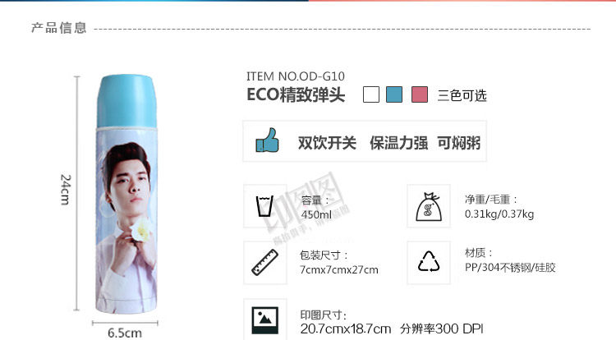Click the 24cm height dimension label
Image resolution: width=616 pixels, height=340 pixels.
click(x=66, y=190)
